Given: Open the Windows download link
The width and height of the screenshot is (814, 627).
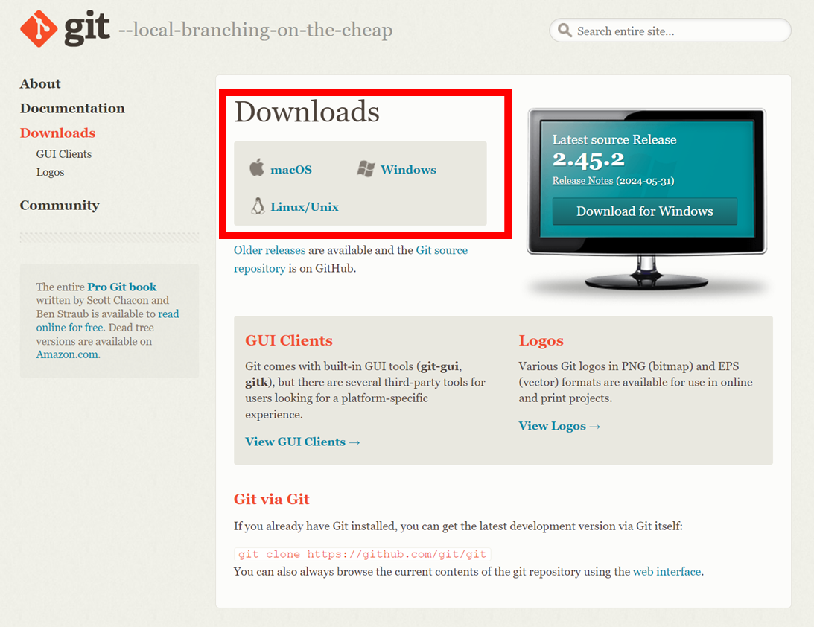Looking at the screenshot, I should (x=409, y=170).
